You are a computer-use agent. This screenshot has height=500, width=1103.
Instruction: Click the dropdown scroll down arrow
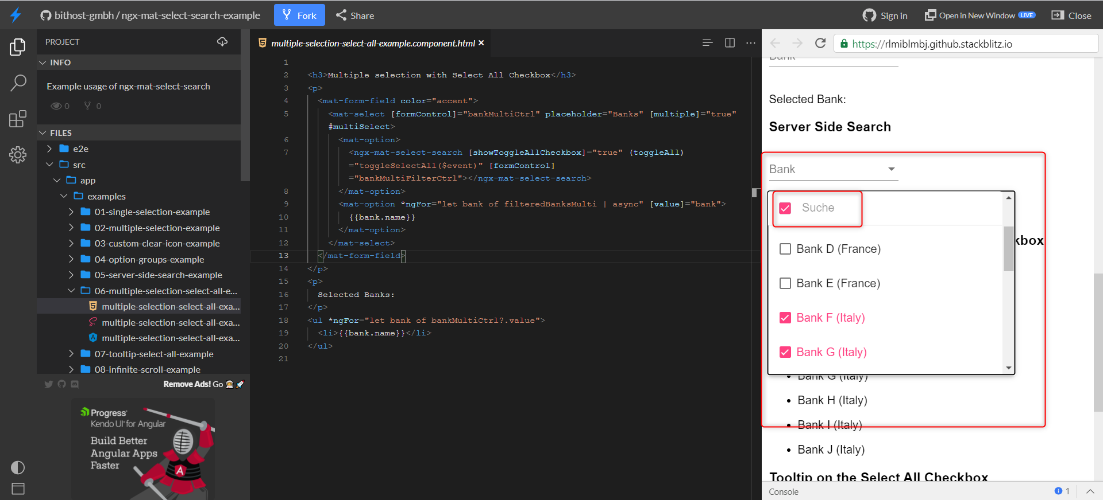(x=1009, y=368)
